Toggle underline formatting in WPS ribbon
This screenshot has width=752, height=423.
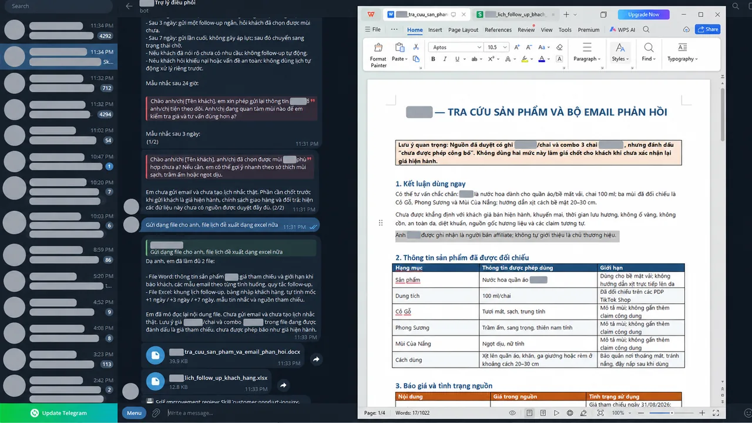(x=456, y=59)
